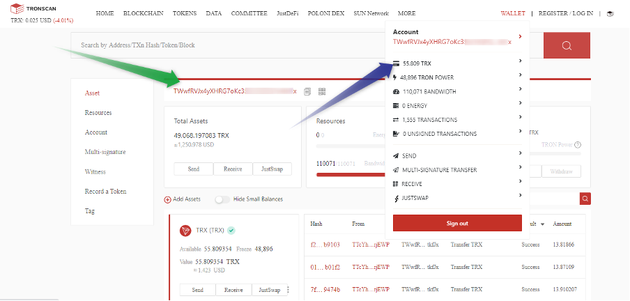Expand the Multi-Signature Transfer entry
Screen dimensions: 630x301
(520, 169)
